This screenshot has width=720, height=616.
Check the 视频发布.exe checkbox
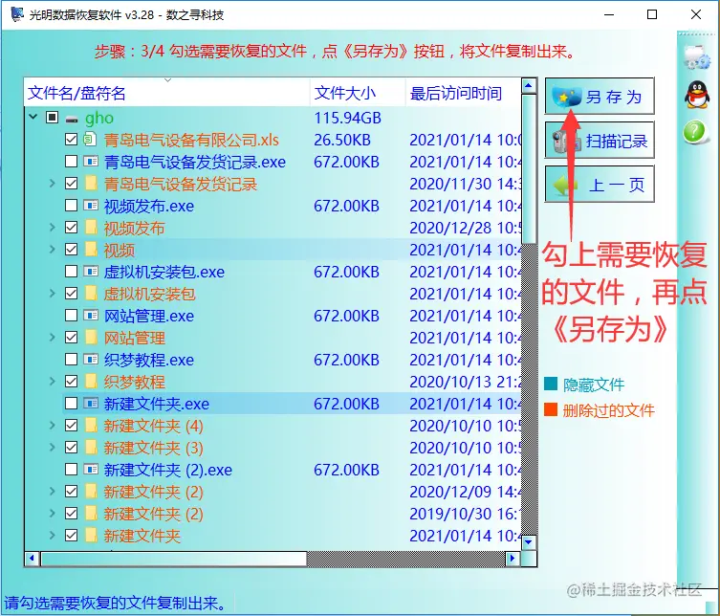71,206
